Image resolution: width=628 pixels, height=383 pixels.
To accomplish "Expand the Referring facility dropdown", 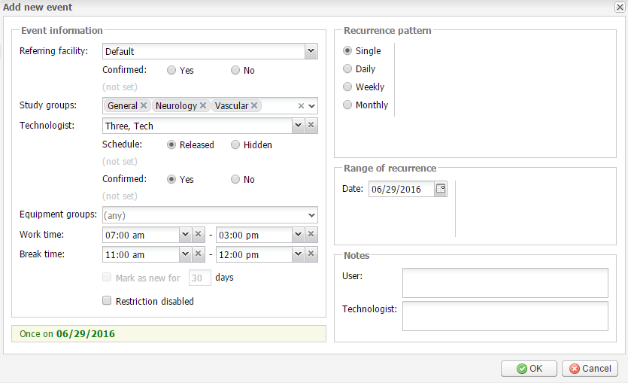I will [x=311, y=51].
